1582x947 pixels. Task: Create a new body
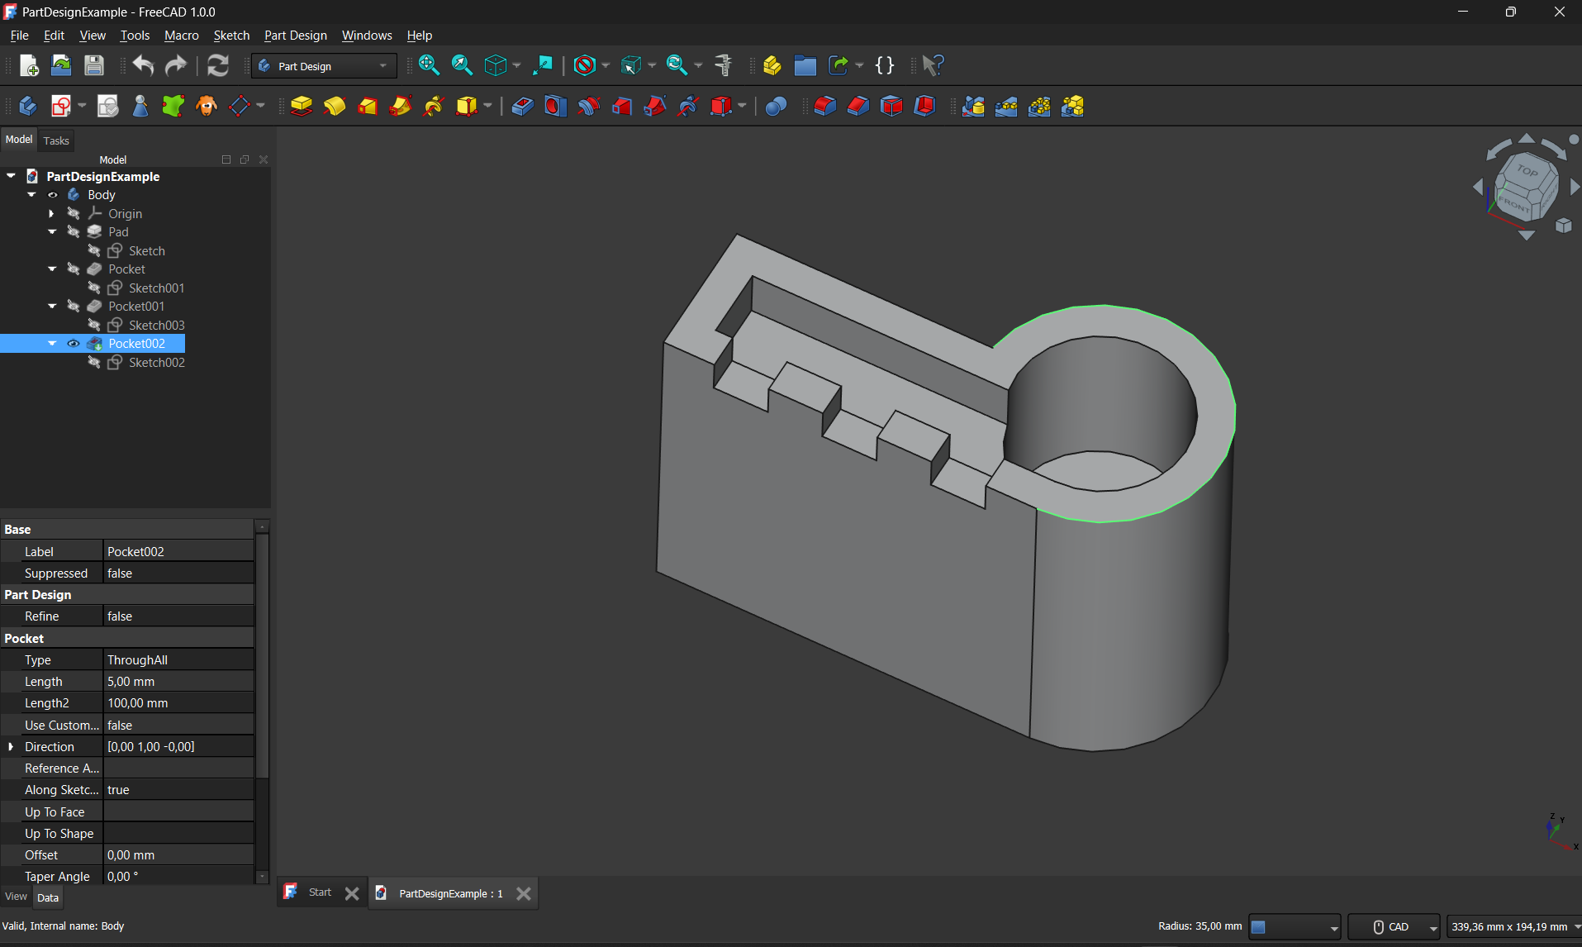(28, 106)
